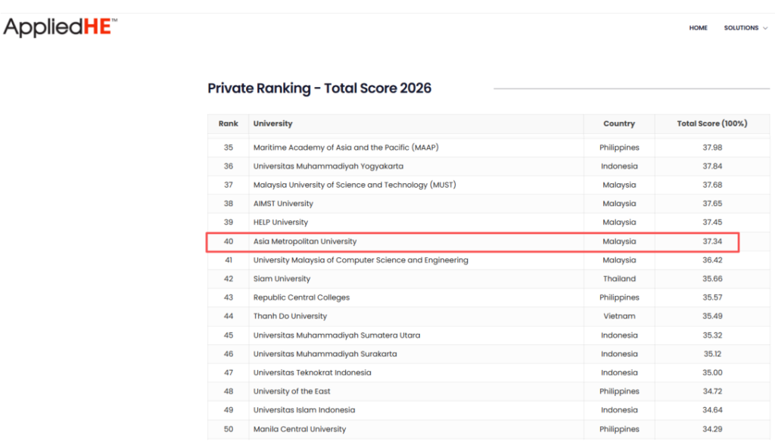Select Manila Central University row
Image resolution: width=775 pixels, height=445 pixels.
point(299,429)
